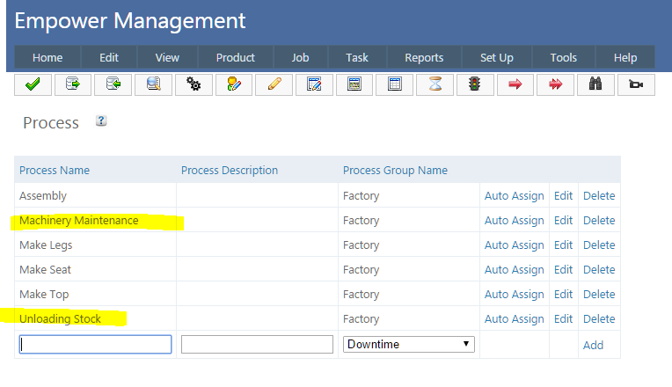
Task: Click the single red arrow icon
Action: click(x=515, y=84)
